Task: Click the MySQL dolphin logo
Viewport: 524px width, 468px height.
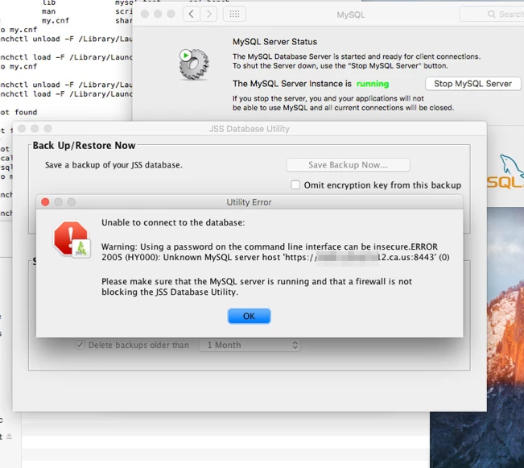Action: click(x=506, y=172)
